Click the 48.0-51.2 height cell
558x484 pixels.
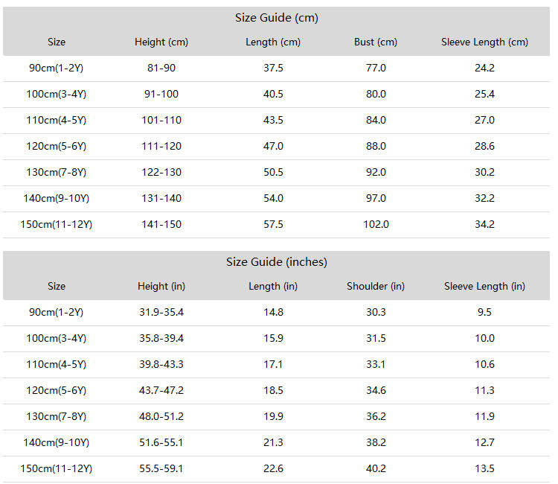(161, 417)
